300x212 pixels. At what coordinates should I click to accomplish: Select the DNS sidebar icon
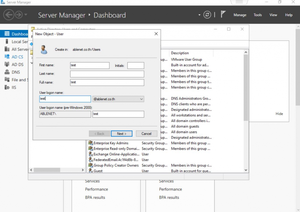point(7,72)
